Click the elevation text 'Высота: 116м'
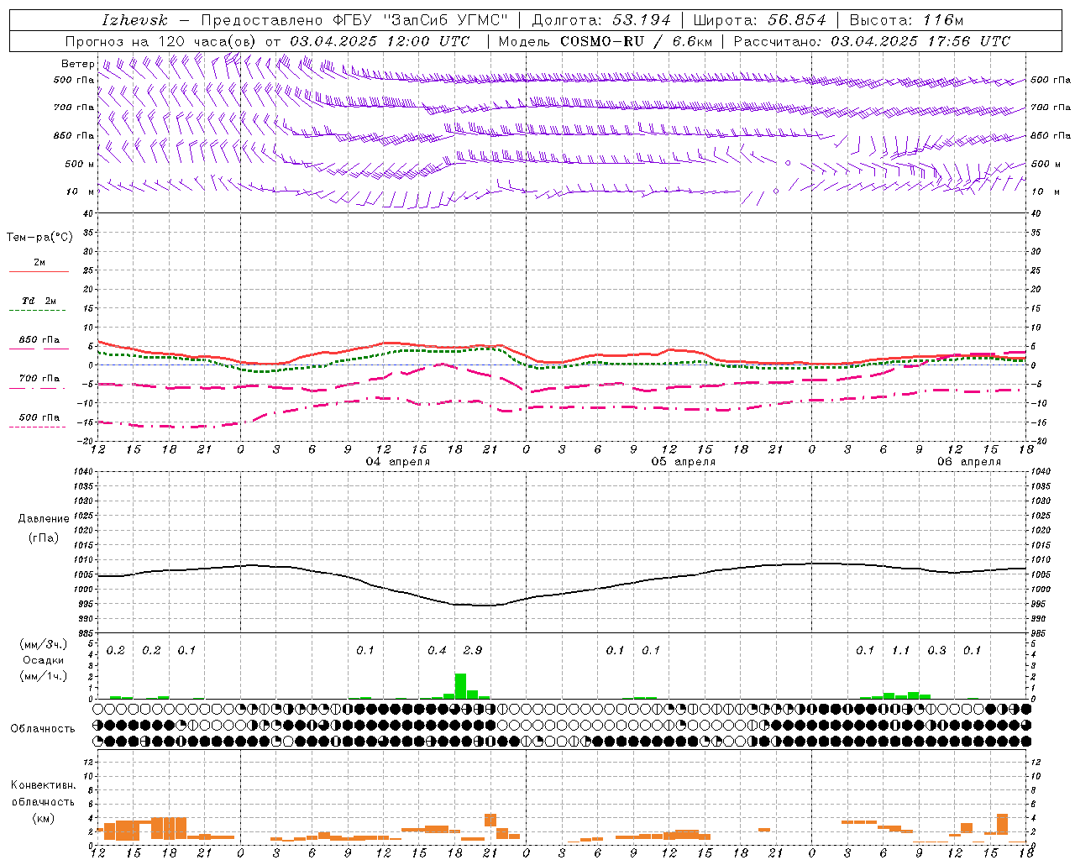The height and width of the screenshot is (860, 1075). click(x=906, y=20)
